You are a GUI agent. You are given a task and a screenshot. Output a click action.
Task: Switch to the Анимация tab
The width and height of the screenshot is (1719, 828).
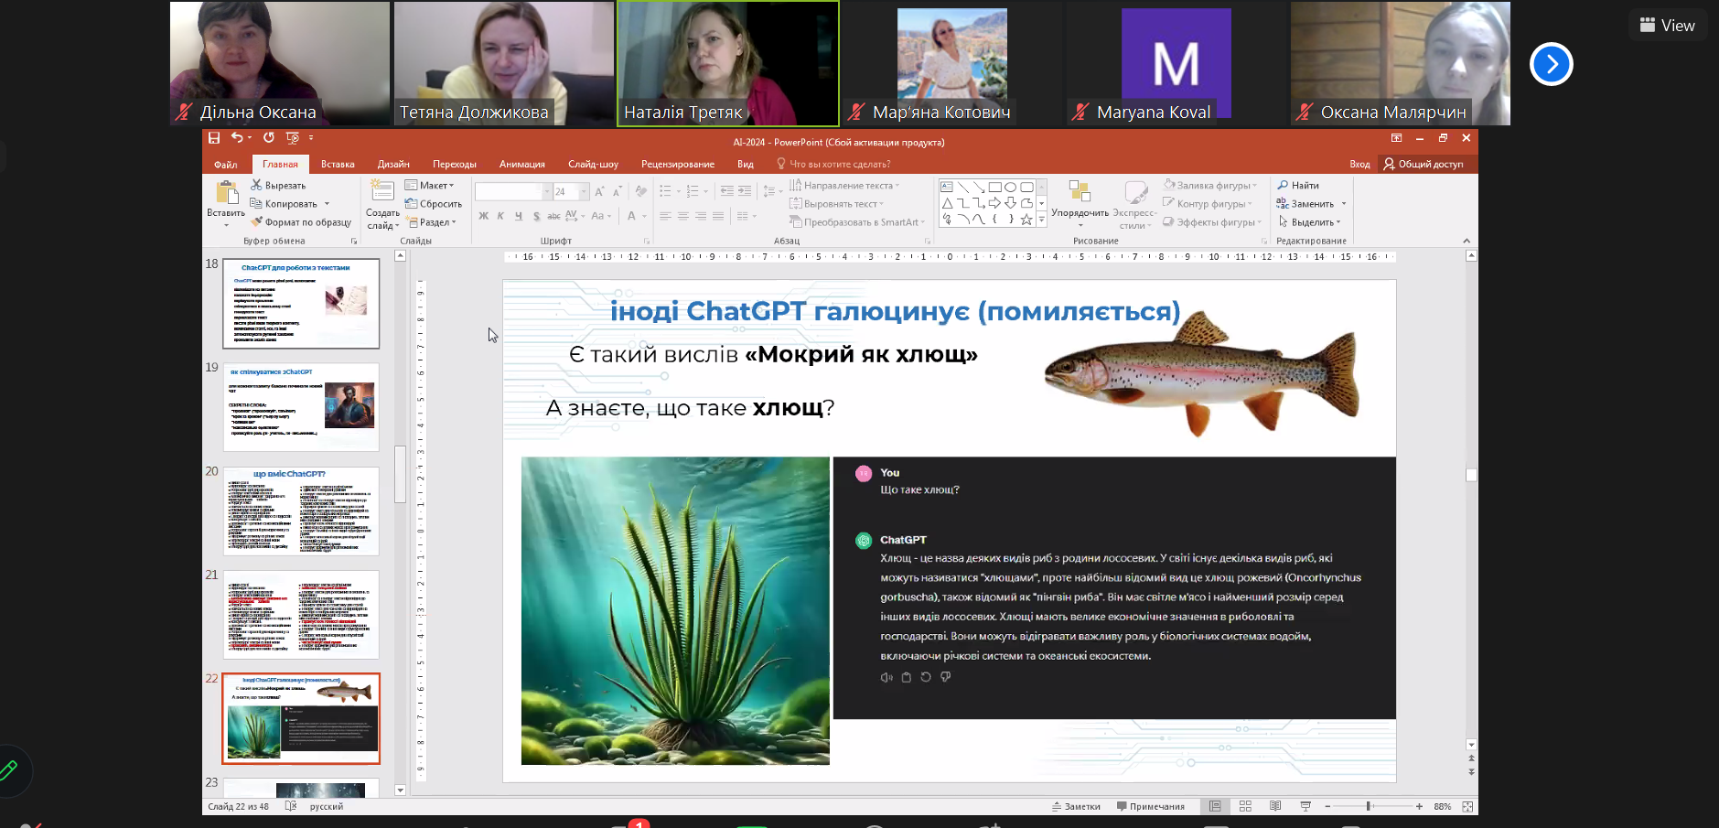click(x=521, y=165)
